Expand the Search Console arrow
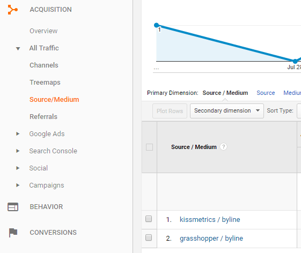This screenshot has width=301, height=253. coord(18,151)
